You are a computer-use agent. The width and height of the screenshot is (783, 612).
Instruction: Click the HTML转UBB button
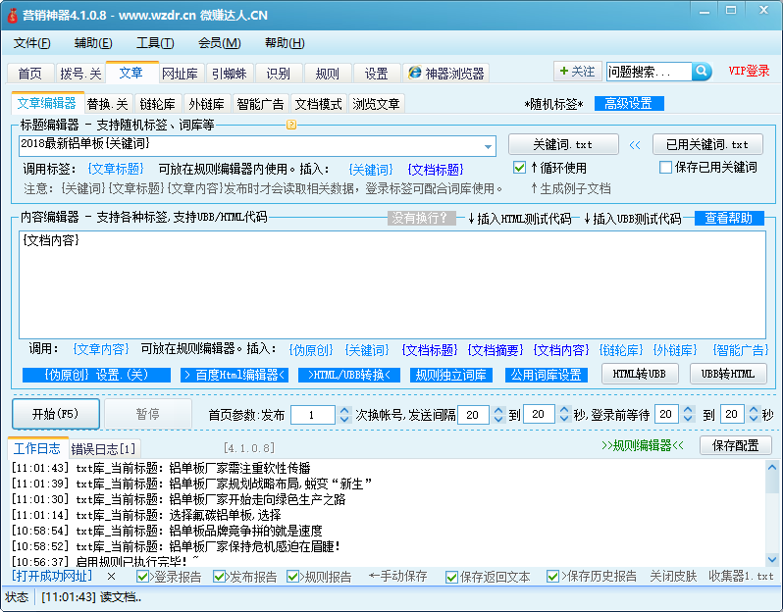coord(639,374)
